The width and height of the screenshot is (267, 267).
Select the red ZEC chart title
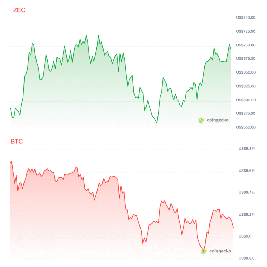click(19, 10)
